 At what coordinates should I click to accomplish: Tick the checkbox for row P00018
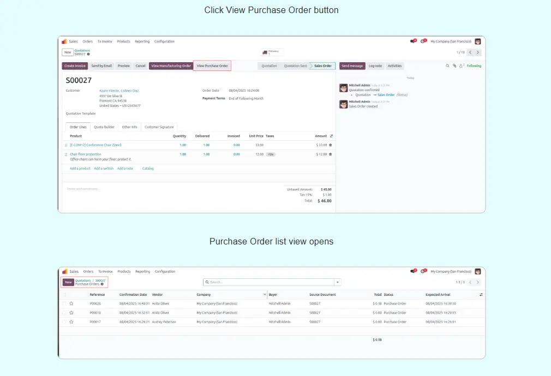click(x=64, y=313)
